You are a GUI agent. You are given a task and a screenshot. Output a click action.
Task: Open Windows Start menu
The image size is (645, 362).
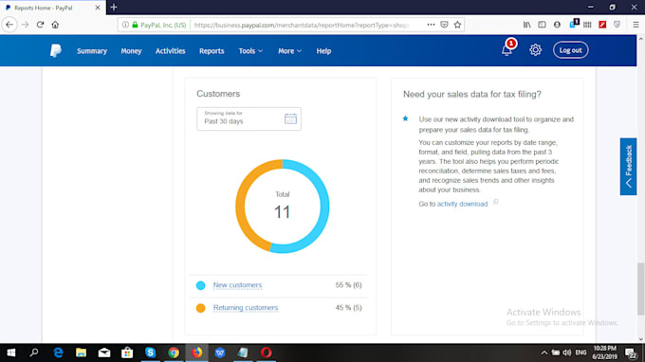point(11,353)
